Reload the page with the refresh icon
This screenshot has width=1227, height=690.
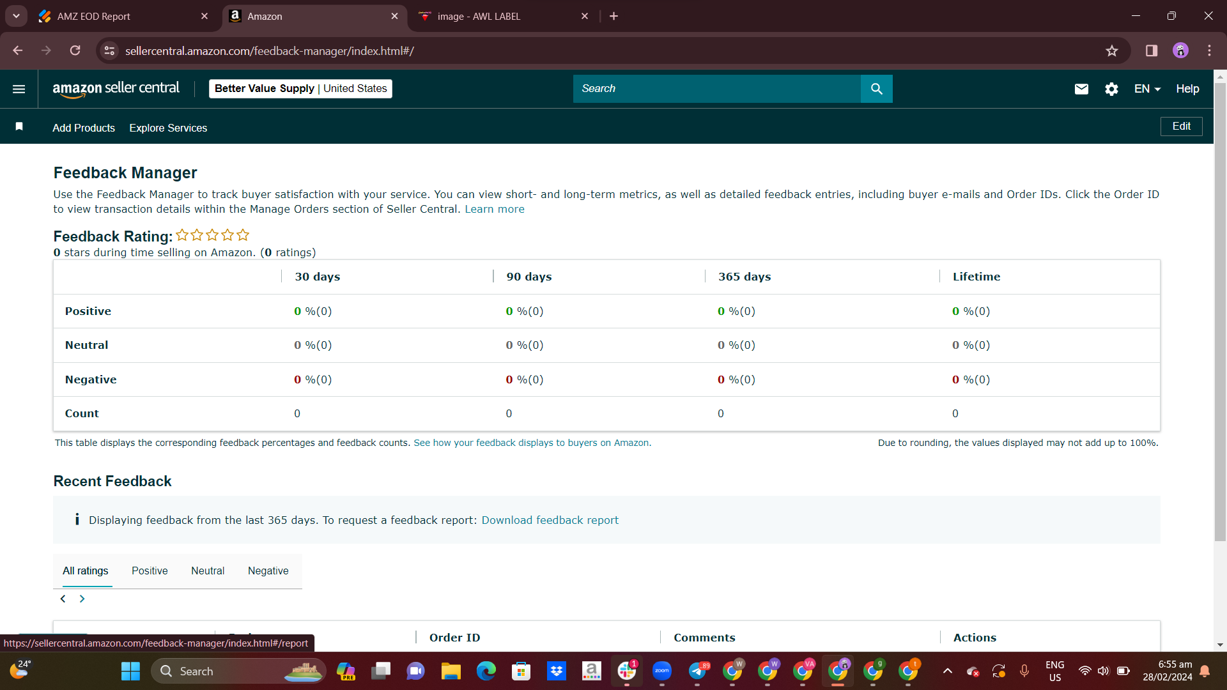point(75,50)
